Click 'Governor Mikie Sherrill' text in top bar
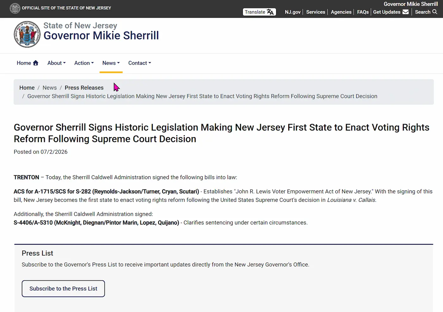 (411, 4)
